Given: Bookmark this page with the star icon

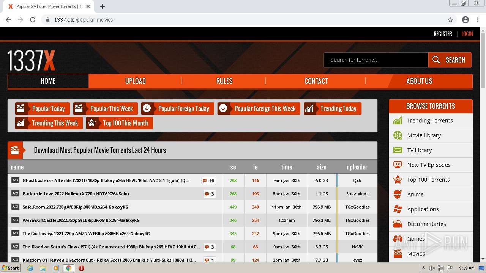Looking at the screenshot, I should click(450, 20).
